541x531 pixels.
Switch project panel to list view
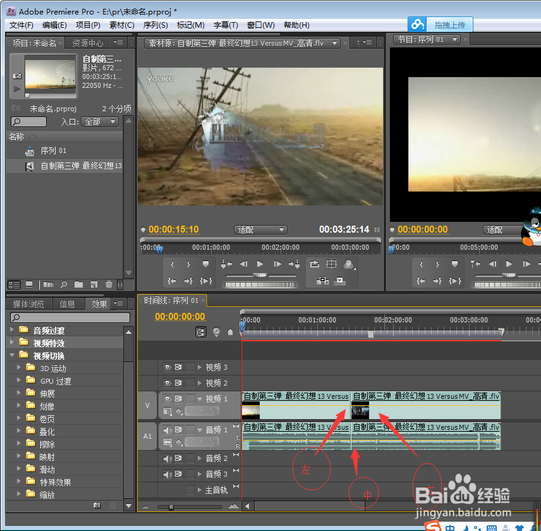(14, 284)
